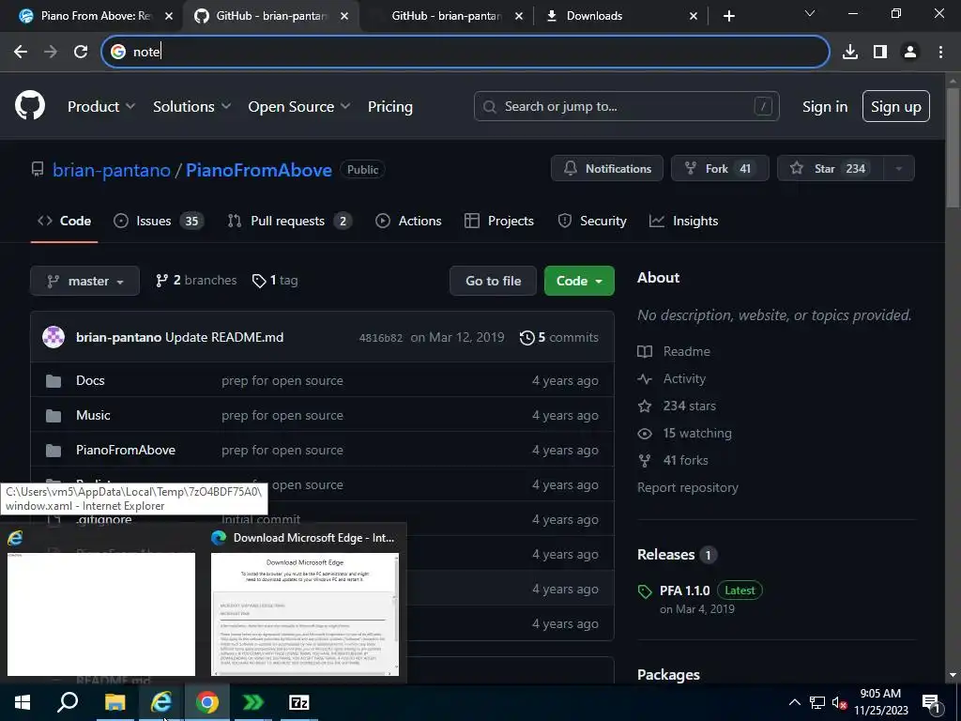Open Chrome downloads icon in toolbar
This screenshot has height=721, width=961.
click(850, 52)
